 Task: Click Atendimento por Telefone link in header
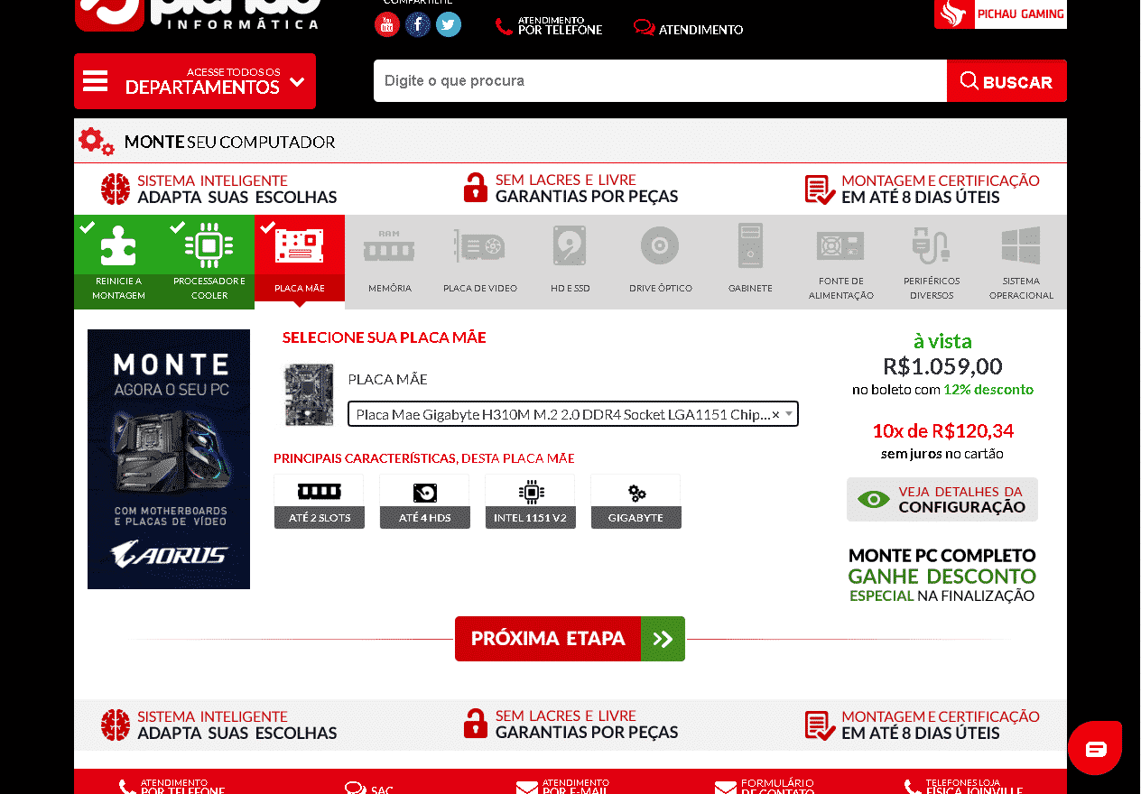point(549,26)
